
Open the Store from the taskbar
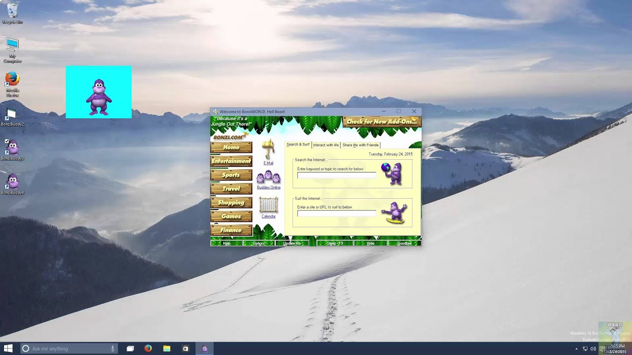(186, 349)
